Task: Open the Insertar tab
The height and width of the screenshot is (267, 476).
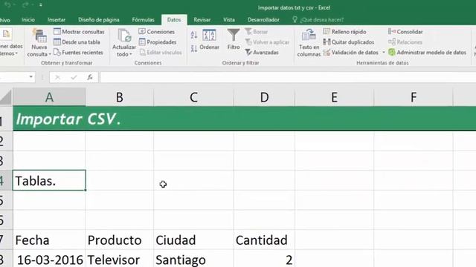Action: [x=57, y=20]
